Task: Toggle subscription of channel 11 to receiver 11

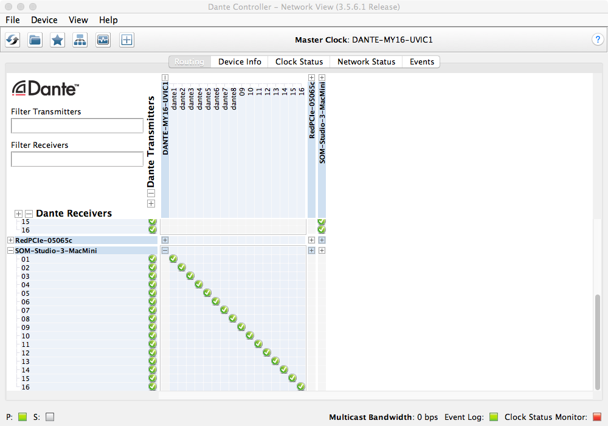Action: pos(258,344)
